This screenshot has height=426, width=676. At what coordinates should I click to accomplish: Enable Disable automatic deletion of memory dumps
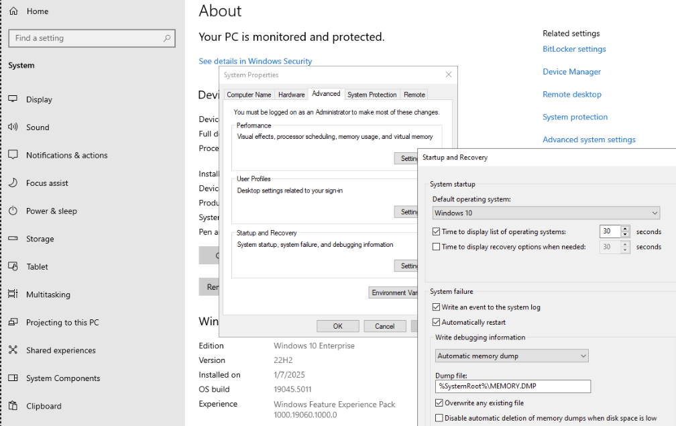click(439, 418)
